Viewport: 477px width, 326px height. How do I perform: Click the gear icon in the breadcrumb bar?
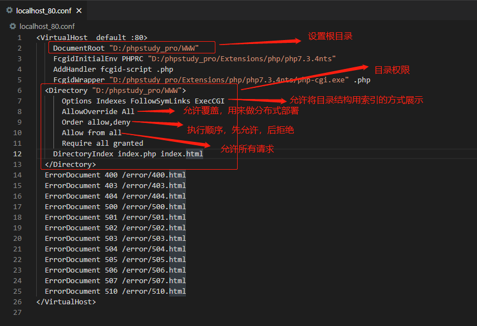(13, 26)
